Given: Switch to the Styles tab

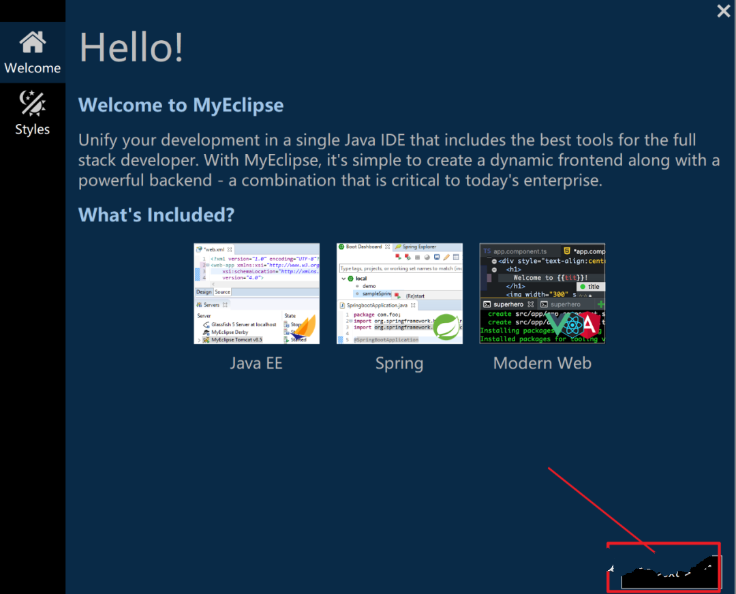Looking at the screenshot, I should pos(33,113).
